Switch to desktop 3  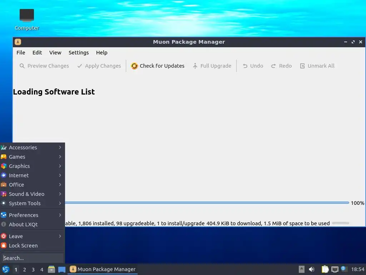pyautogui.click(x=33, y=270)
